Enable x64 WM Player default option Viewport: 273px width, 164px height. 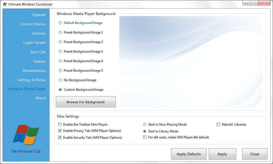point(145,137)
